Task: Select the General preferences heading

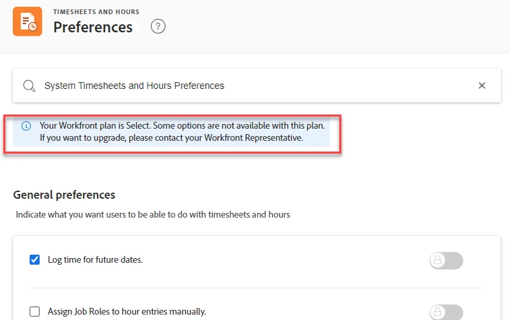Action: pos(64,195)
